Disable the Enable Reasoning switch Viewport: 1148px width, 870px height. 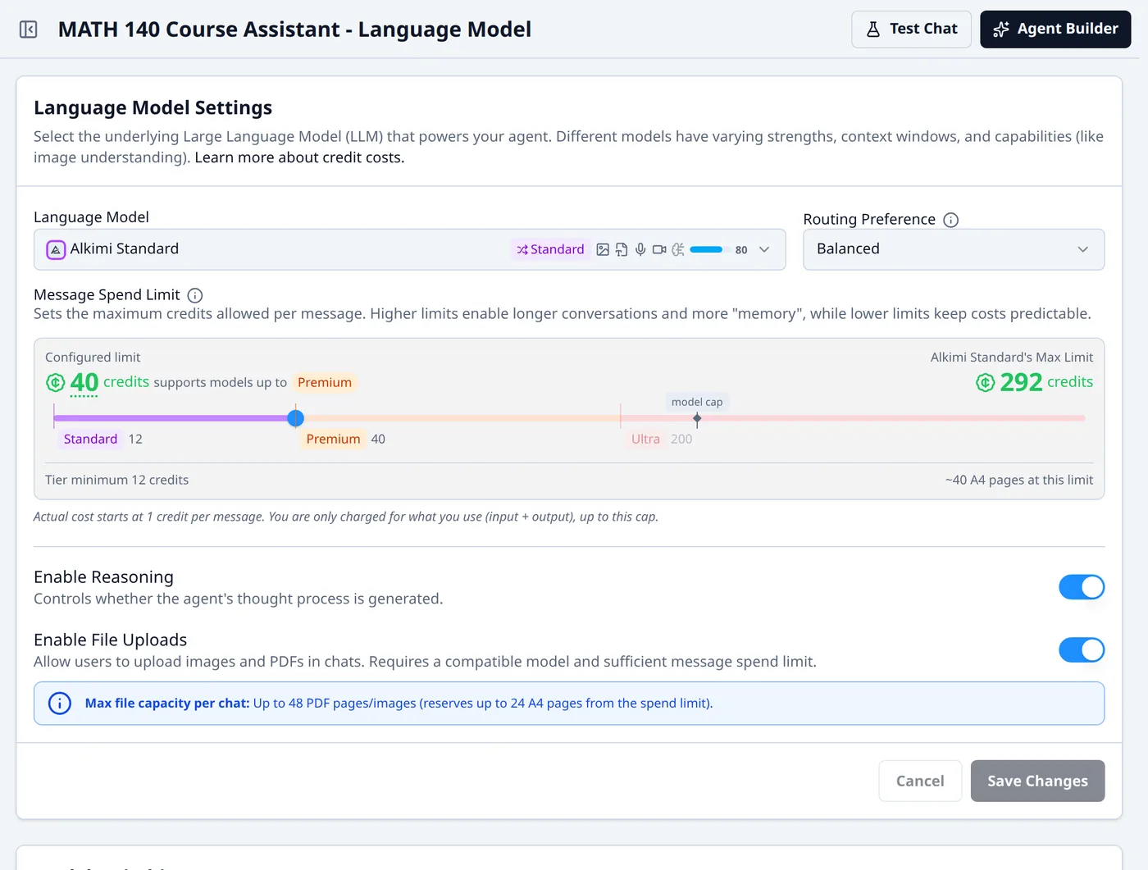coord(1082,587)
